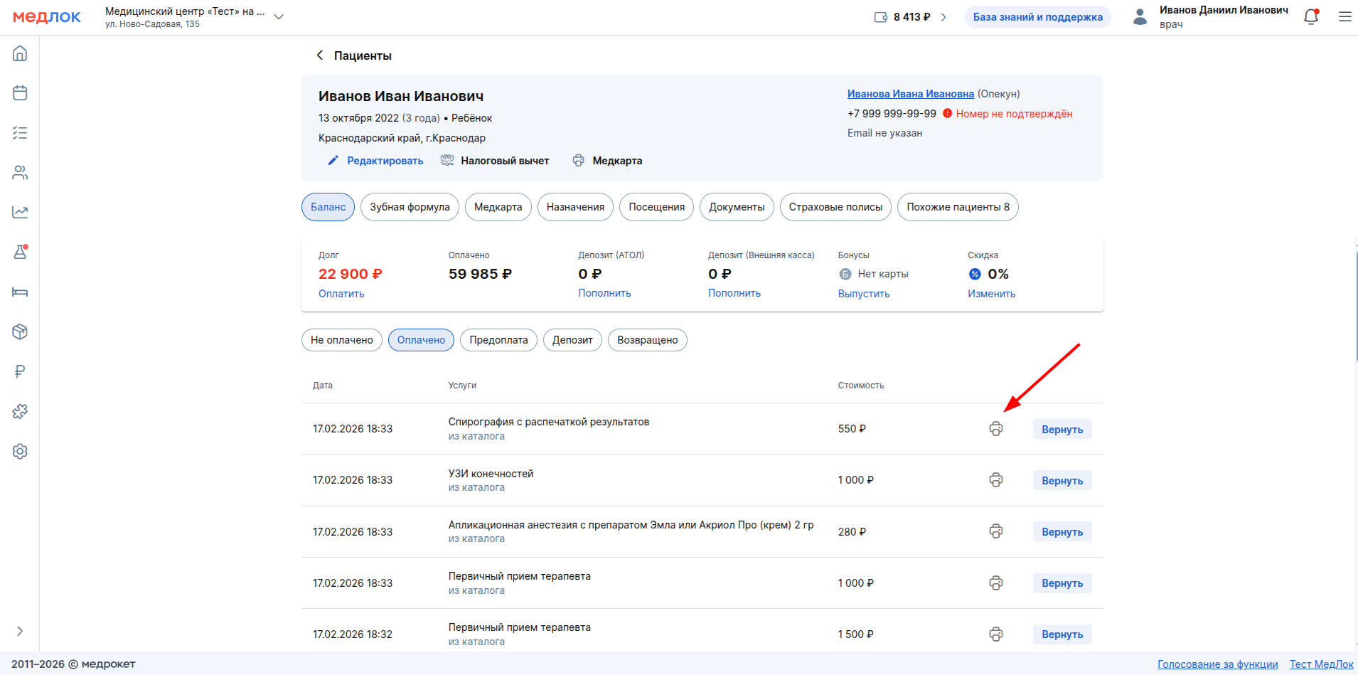Switch to the Зубная формула tab
Image resolution: width=1358 pixels, height=675 pixels.
tap(410, 207)
